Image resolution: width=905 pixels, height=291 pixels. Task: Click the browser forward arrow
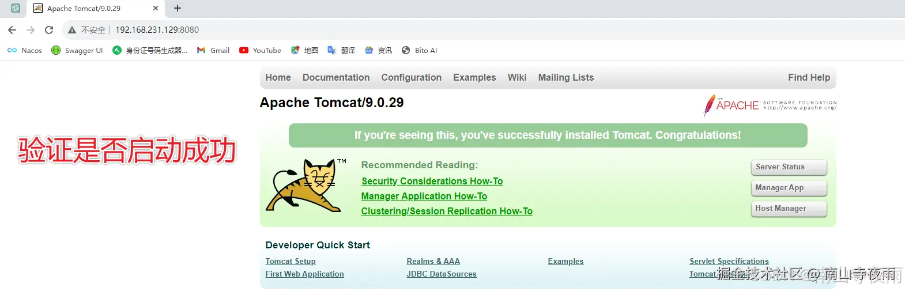(x=31, y=30)
